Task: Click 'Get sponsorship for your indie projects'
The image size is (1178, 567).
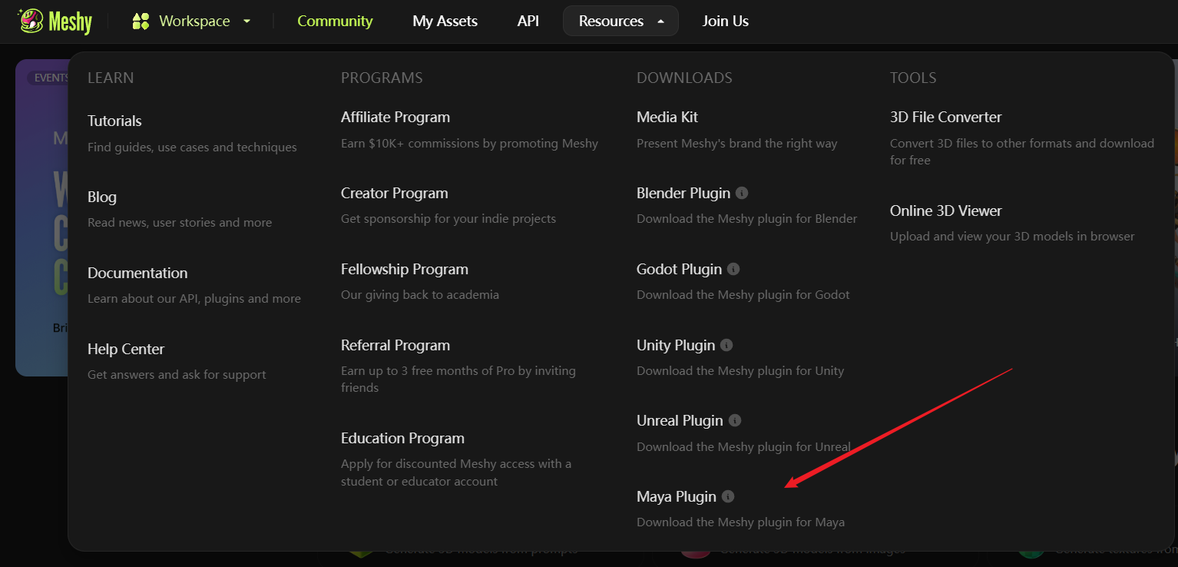Action: 448,218
